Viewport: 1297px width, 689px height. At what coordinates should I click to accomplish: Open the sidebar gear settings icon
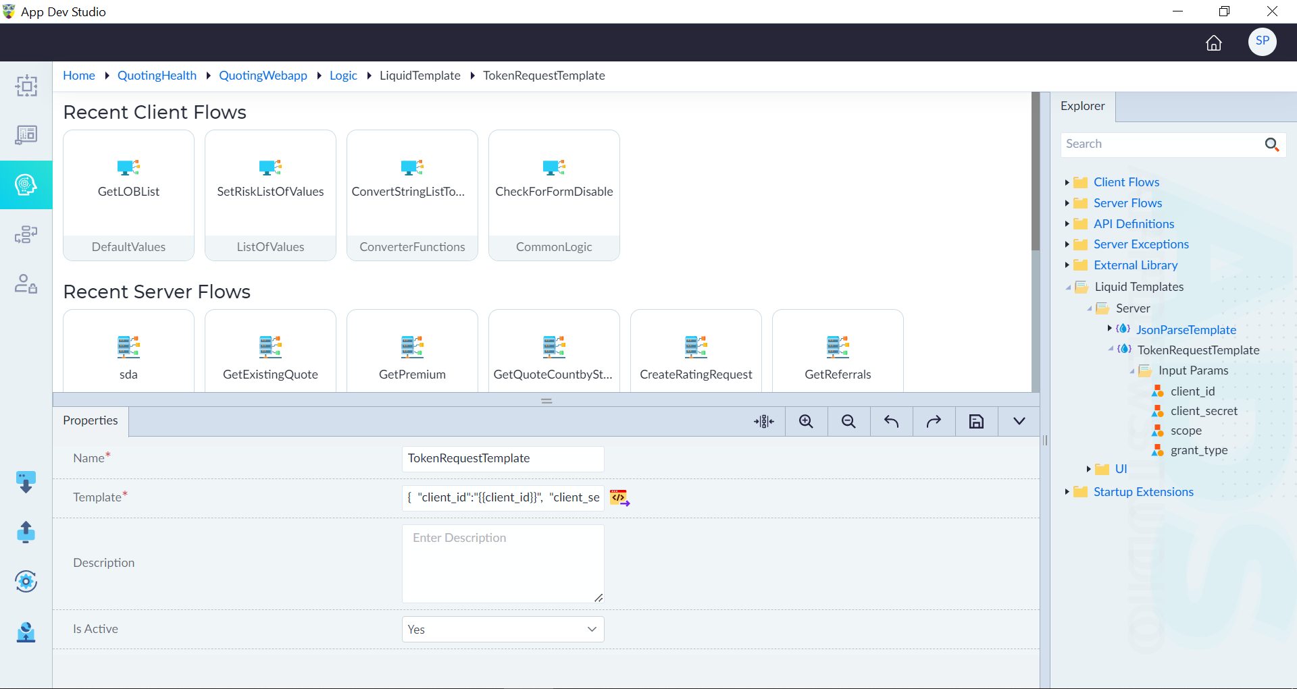[x=26, y=581]
